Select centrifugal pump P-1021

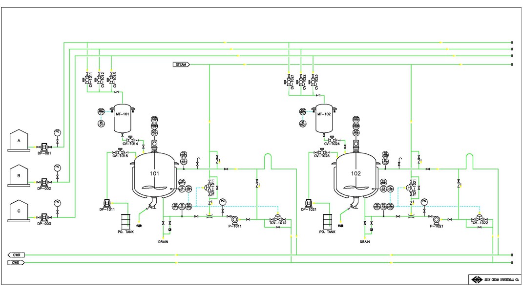tap(437, 219)
